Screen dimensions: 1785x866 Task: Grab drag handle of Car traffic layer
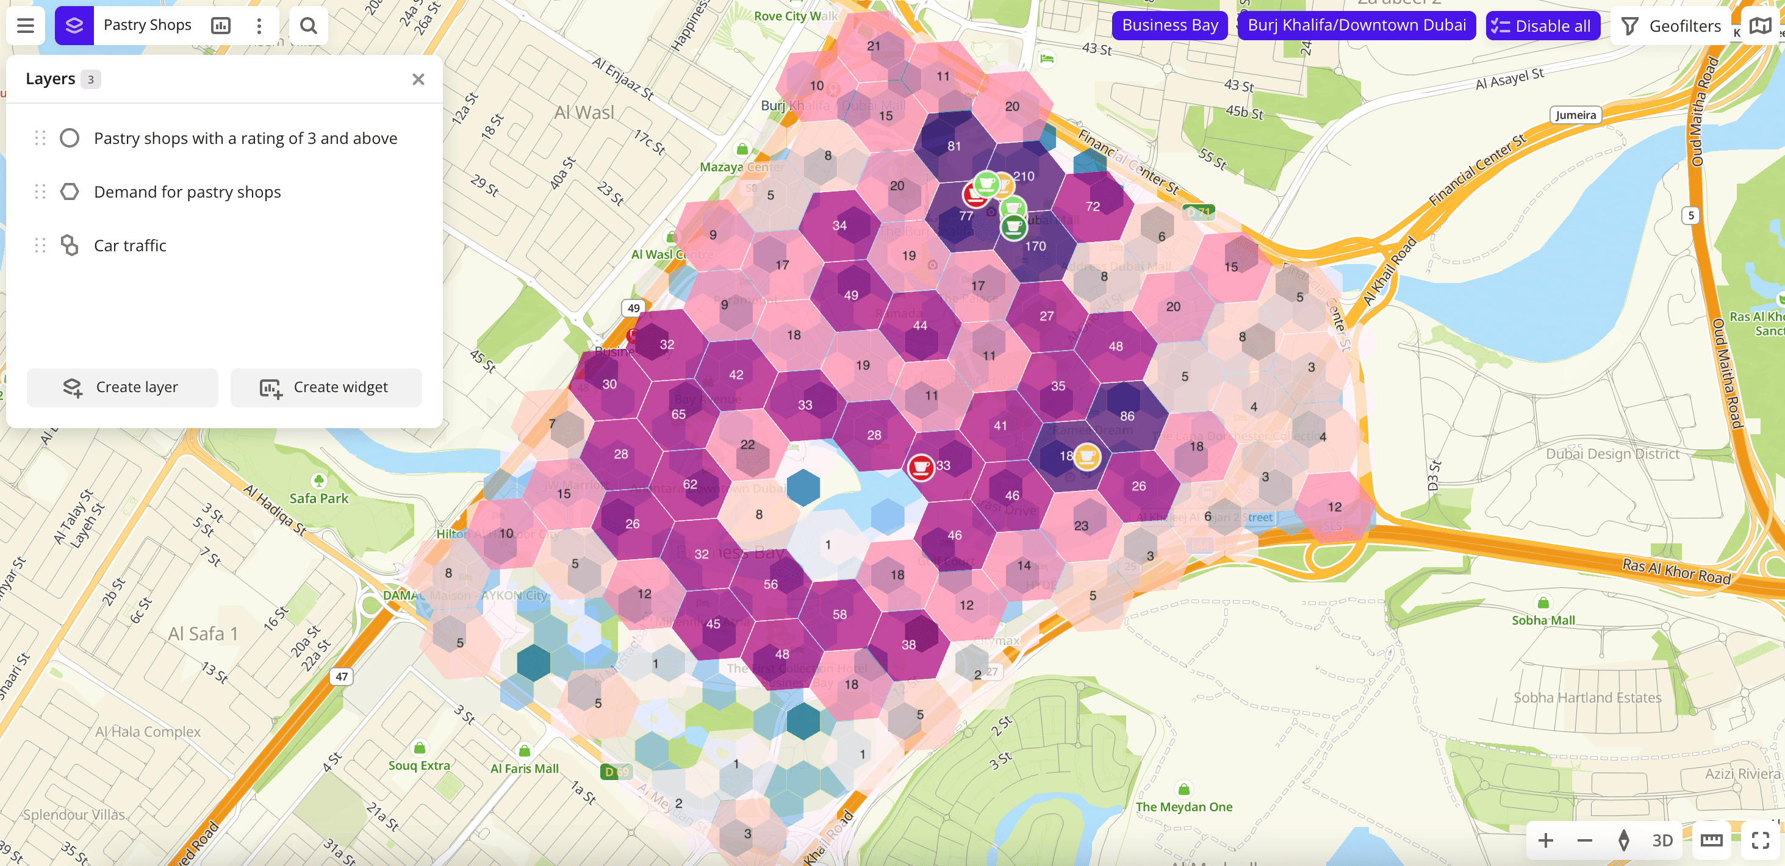(x=40, y=245)
